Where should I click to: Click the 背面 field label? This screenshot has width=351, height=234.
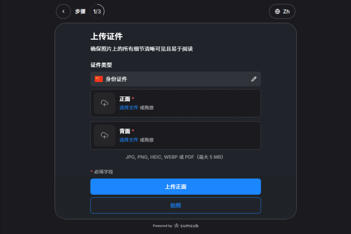tap(125, 131)
